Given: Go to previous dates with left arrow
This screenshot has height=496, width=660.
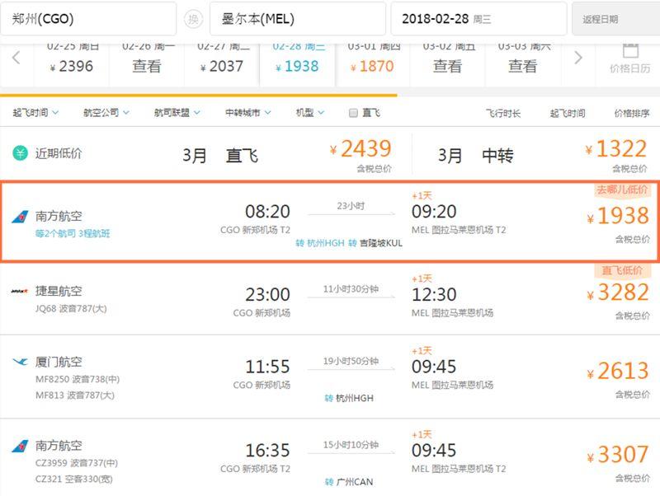Looking at the screenshot, I should pos(16,58).
